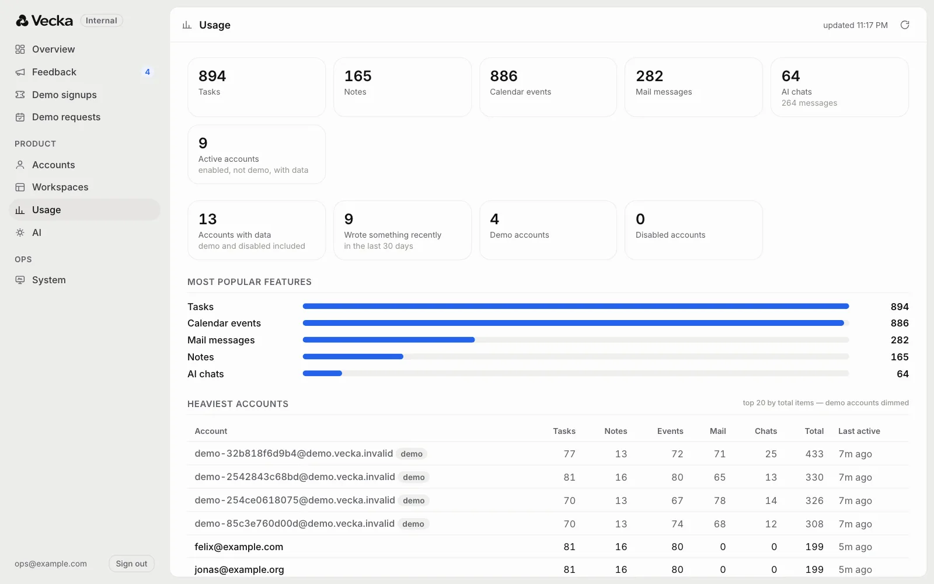The height and width of the screenshot is (584, 934).
Task: Click the chart icon beside the Usage heading
Action: point(187,25)
